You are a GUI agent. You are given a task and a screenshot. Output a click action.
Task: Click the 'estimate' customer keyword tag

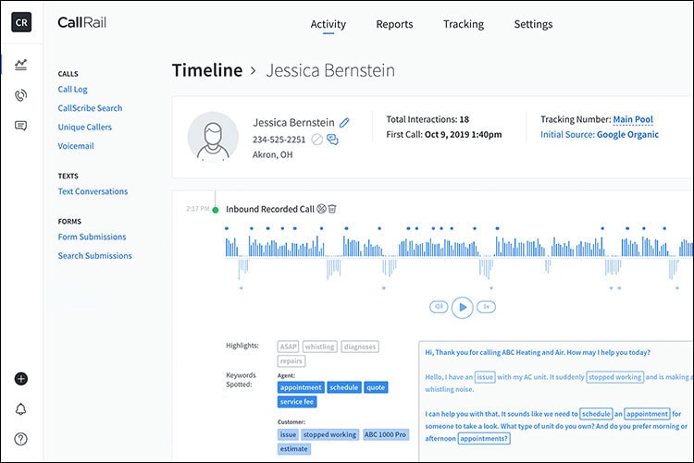click(x=294, y=449)
